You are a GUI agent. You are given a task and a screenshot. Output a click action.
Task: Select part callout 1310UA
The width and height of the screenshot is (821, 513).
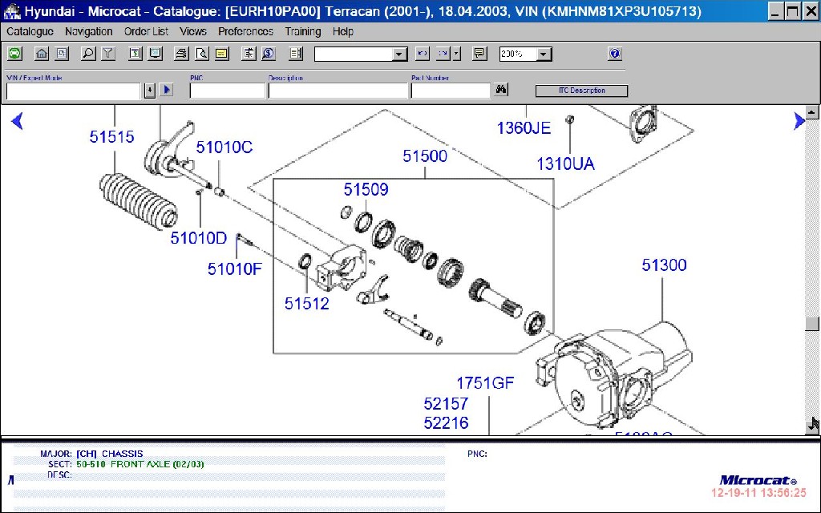pyautogui.click(x=565, y=164)
